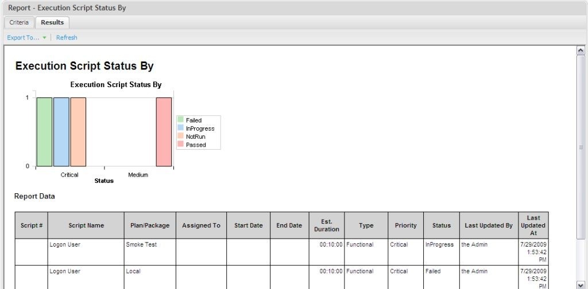Image resolution: width=588 pixels, height=289 pixels.
Task: Click the pink Passed bar under Medium
Action: (164, 132)
